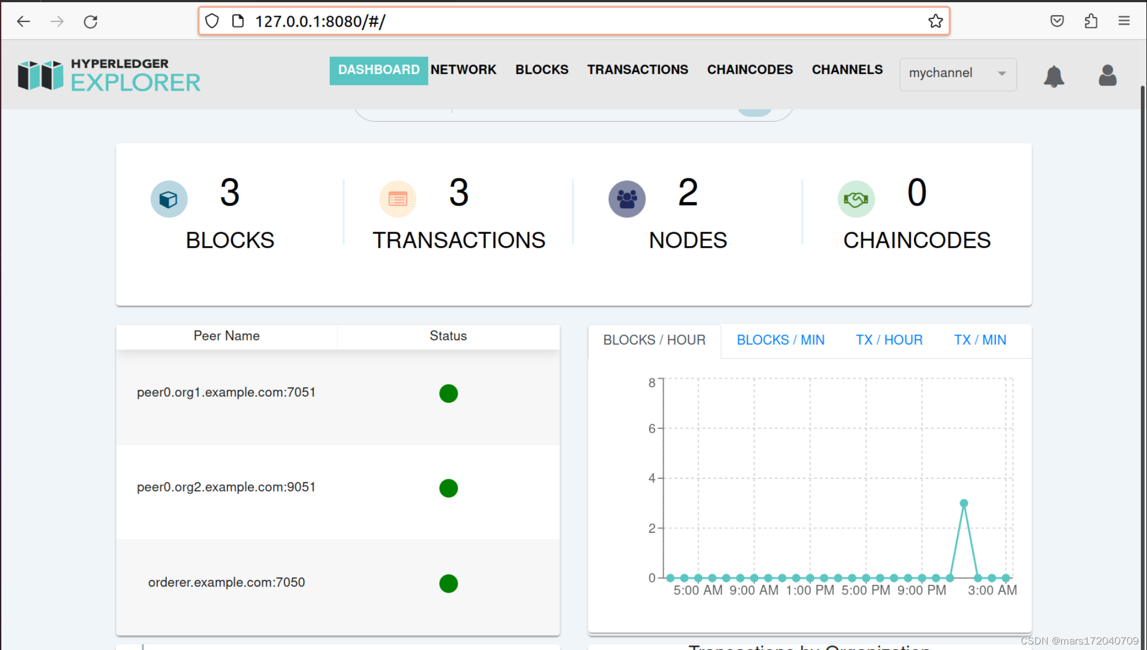Select peer0.org2.example.com:9051 row text
This screenshot has height=650, width=1147.
[x=226, y=487]
